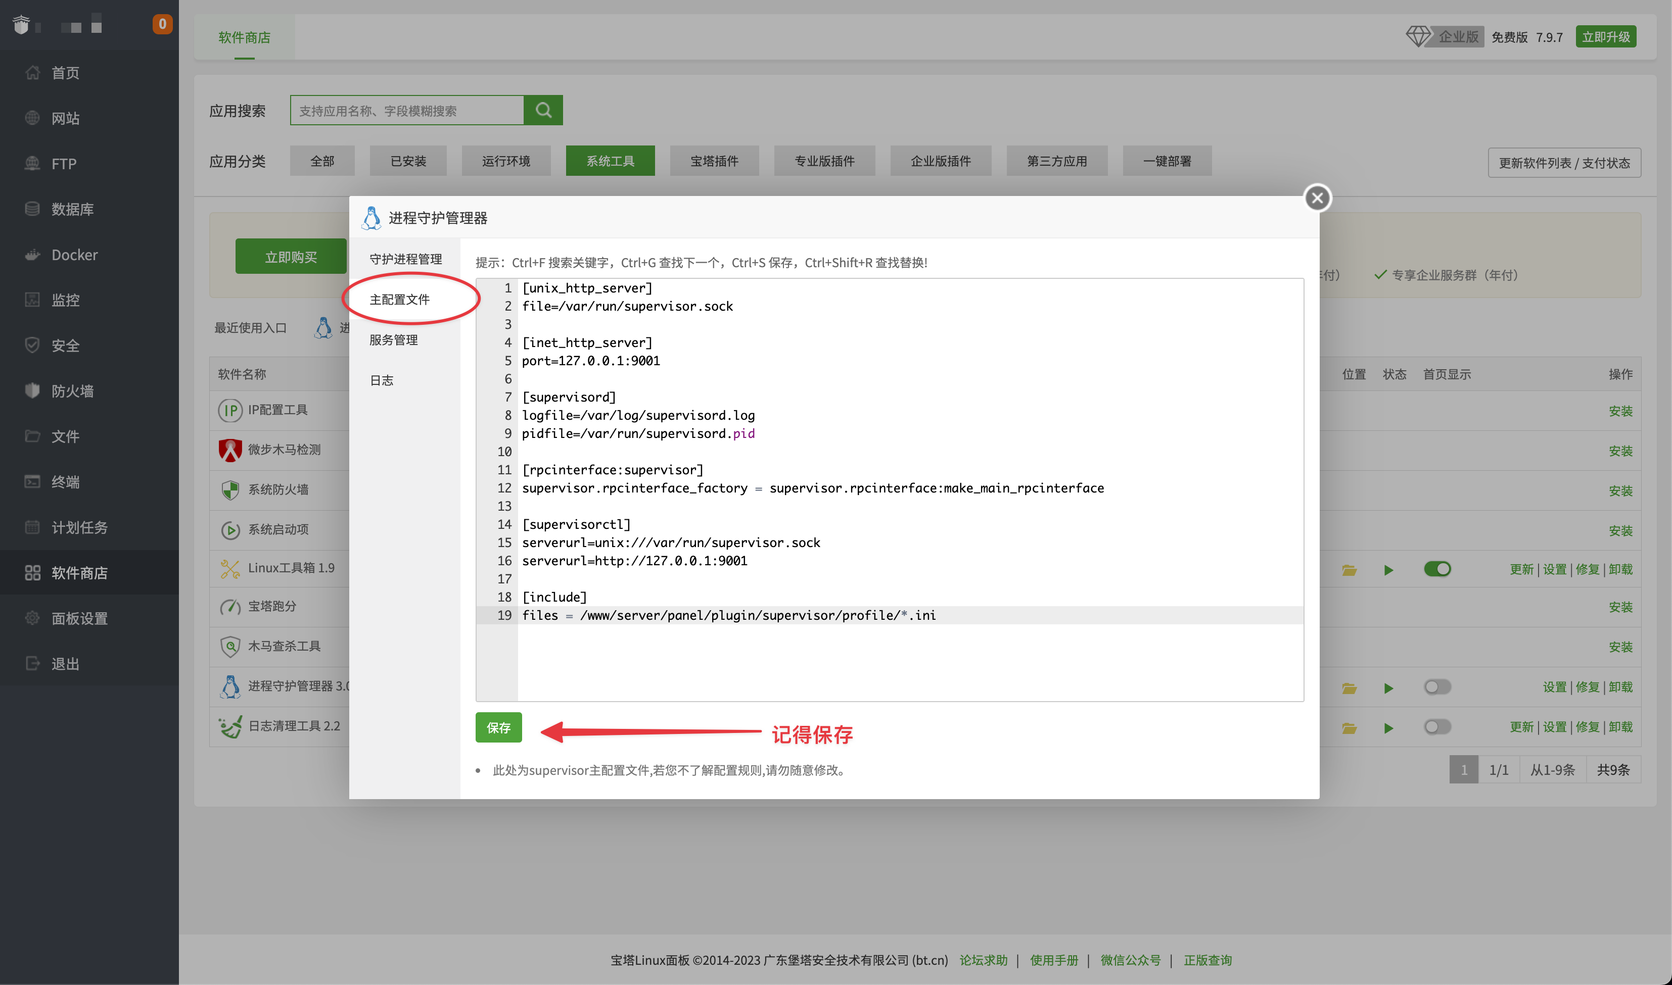Close the 进程守护管理器 dialog
This screenshot has height=985, width=1672.
pyautogui.click(x=1317, y=198)
